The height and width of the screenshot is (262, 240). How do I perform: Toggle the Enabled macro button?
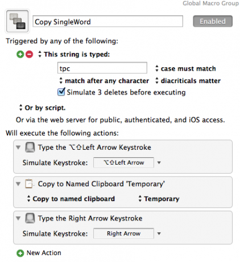tap(213, 21)
